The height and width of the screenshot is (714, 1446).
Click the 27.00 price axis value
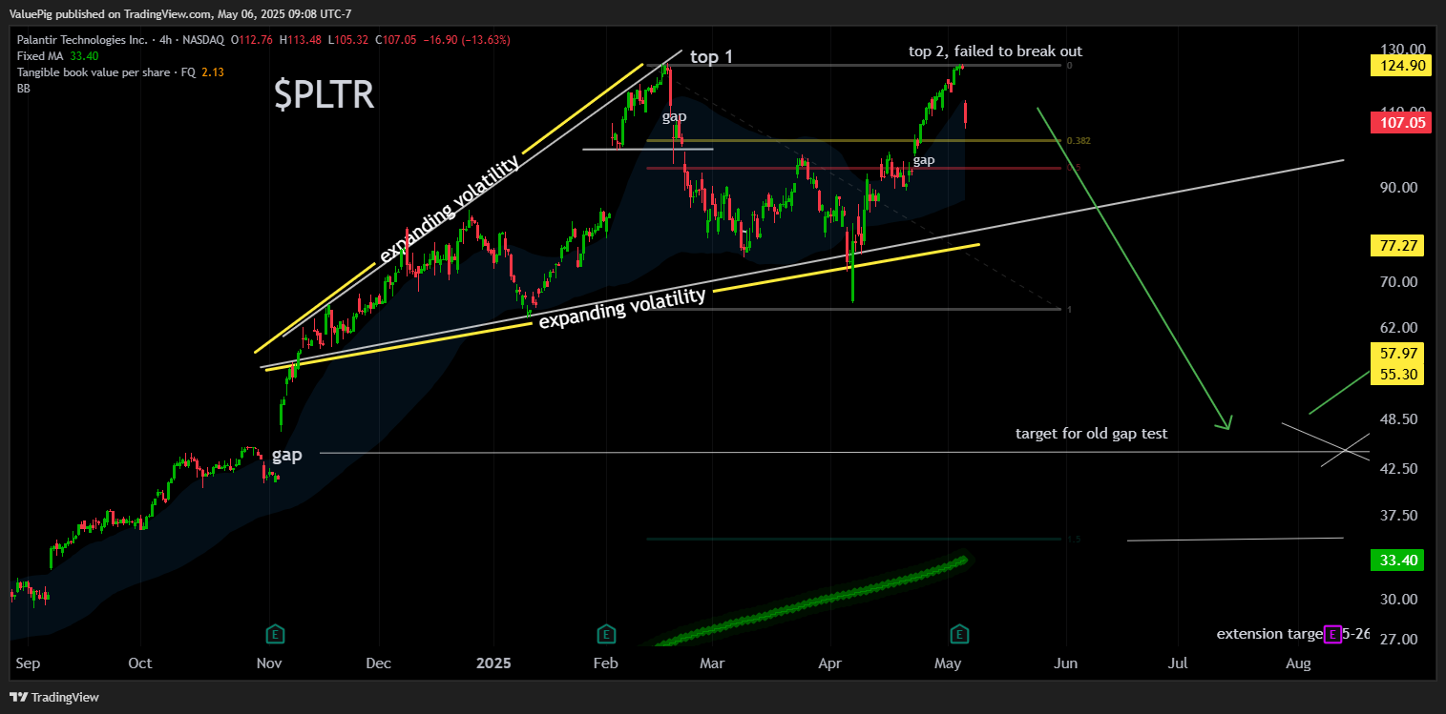pyautogui.click(x=1399, y=640)
